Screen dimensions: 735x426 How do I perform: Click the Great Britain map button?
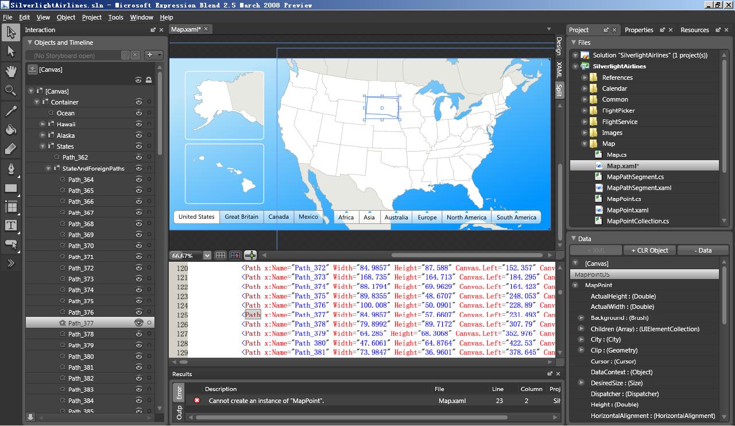click(241, 217)
